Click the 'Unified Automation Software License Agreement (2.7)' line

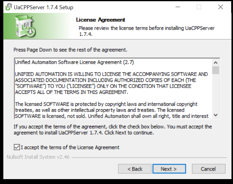(74, 62)
